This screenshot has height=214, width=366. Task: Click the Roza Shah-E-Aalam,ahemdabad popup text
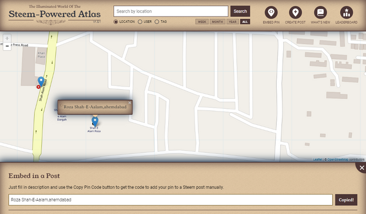point(95,107)
